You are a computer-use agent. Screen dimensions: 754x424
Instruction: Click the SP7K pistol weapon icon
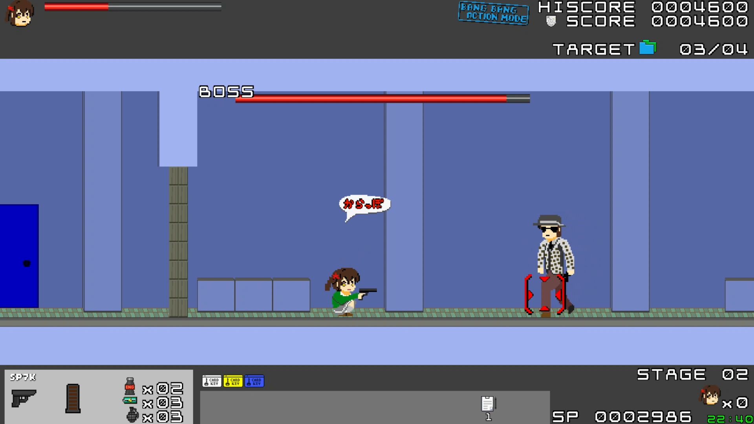24,398
